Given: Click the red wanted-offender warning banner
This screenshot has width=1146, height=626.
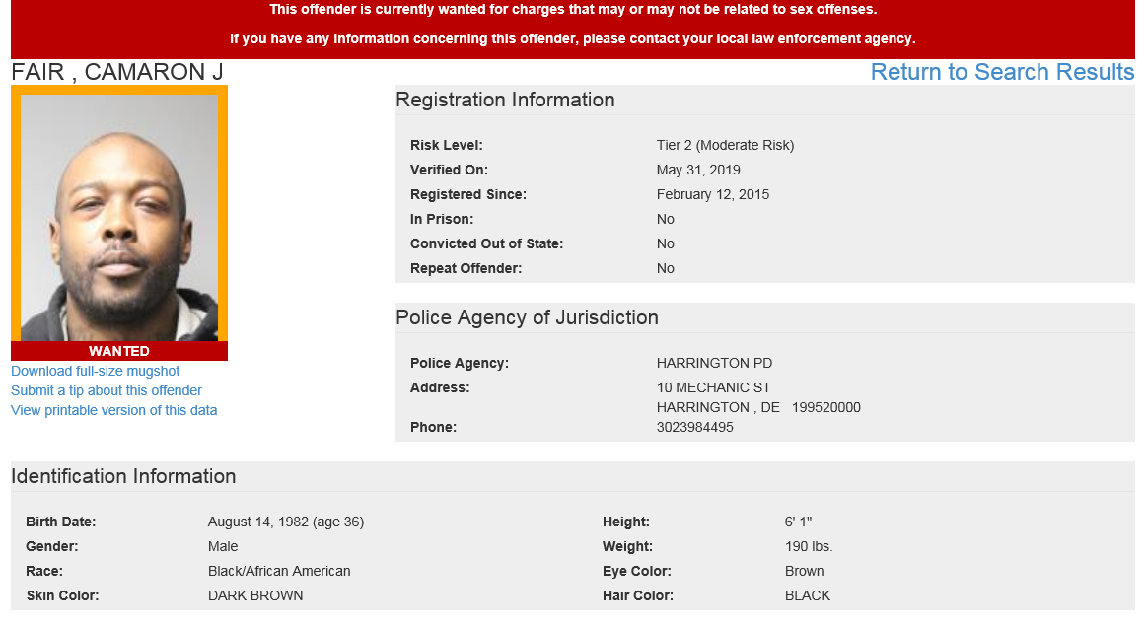Looking at the screenshot, I should pyautogui.click(x=573, y=25).
